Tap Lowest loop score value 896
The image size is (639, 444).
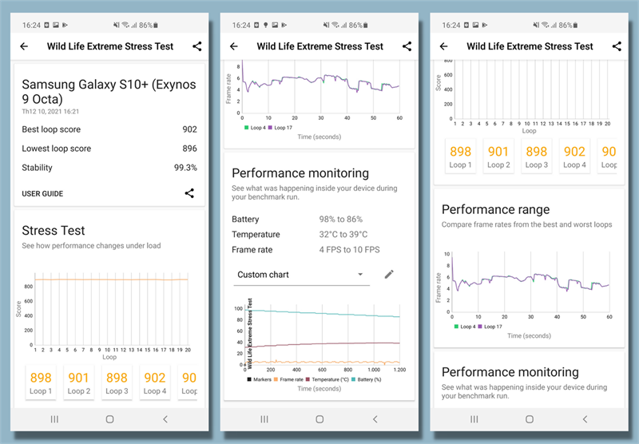coord(189,149)
